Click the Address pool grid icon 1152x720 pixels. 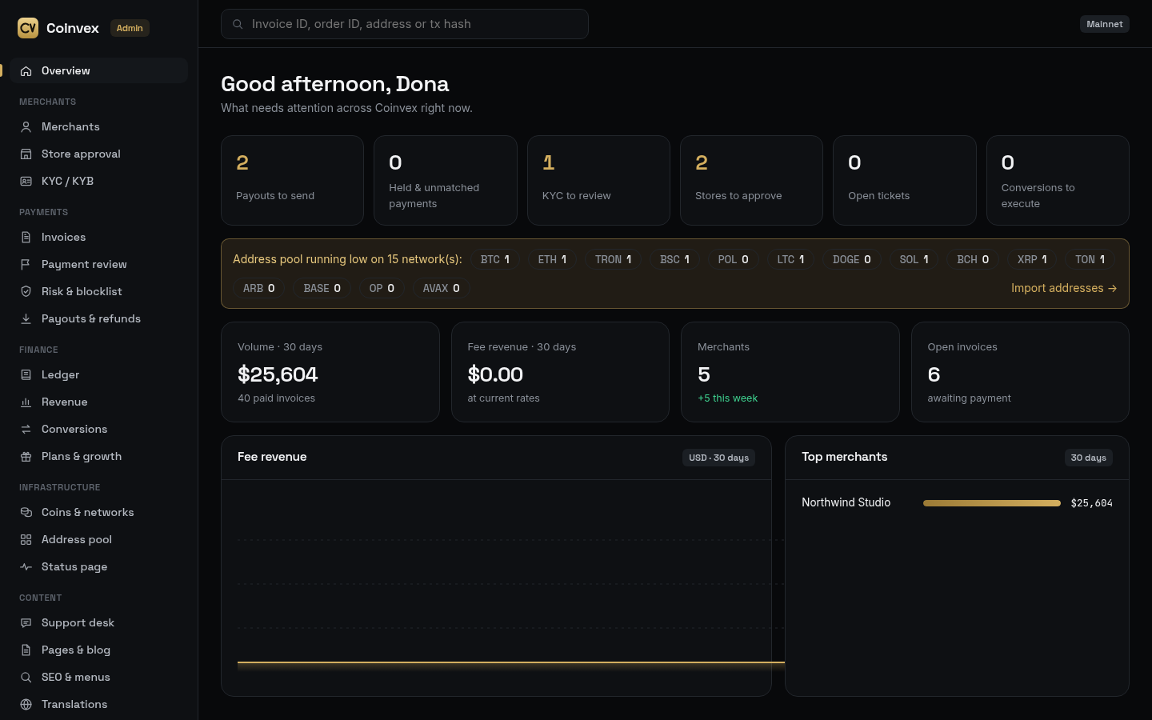26,540
